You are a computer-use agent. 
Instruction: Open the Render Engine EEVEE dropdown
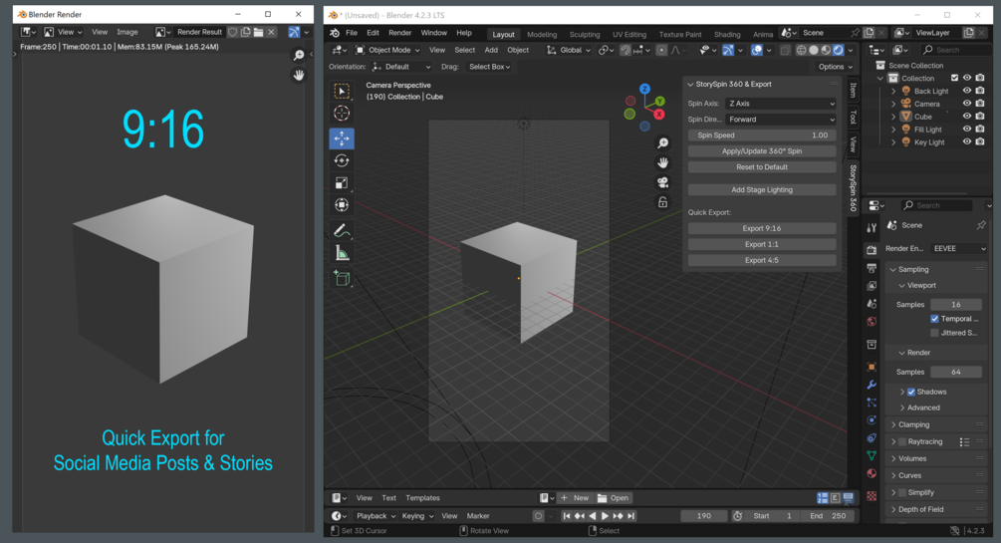958,248
